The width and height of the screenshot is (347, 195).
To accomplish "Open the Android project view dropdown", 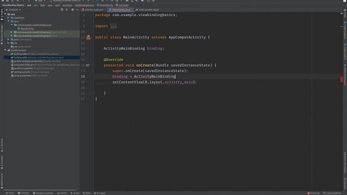I will [x=13, y=10].
